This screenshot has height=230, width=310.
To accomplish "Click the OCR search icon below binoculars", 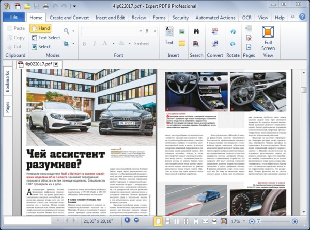I will coord(196,44).
